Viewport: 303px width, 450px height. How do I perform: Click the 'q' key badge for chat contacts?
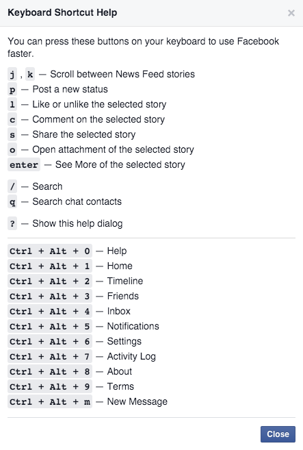(12, 202)
